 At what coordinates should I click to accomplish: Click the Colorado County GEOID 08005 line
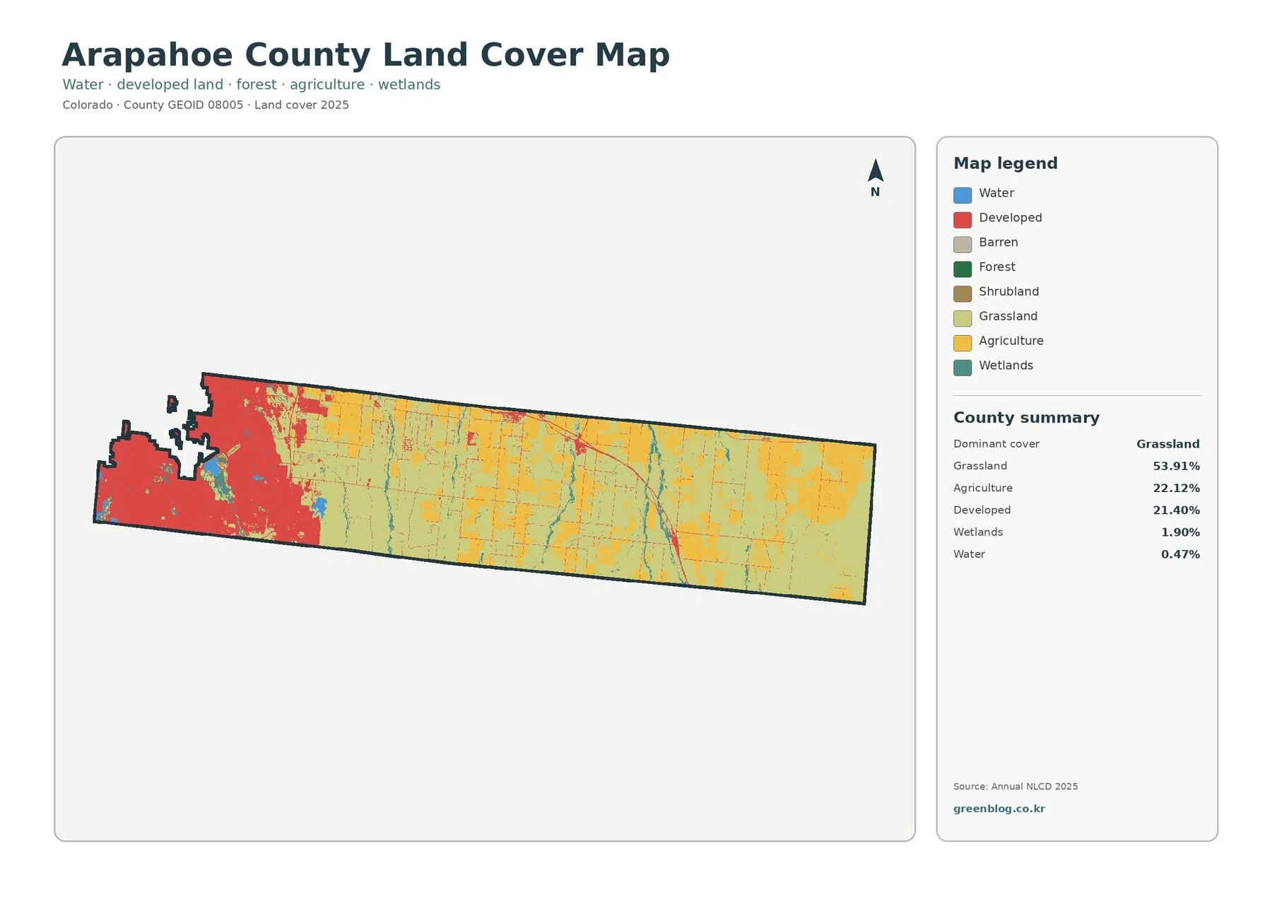pyautogui.click(x=206, y=105)
